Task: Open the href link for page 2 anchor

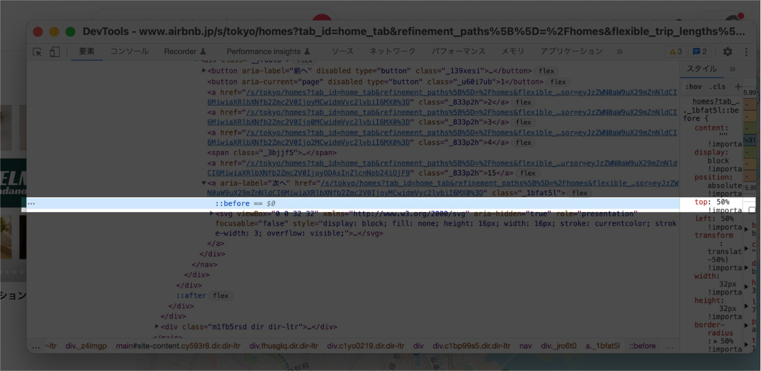Action: tap(442, 97)
